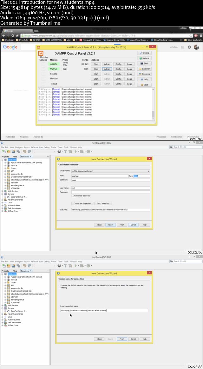The width and height of the screenshot is (203, 369).
Task: Click the Connection Properties button
Action: click(x=82, y=203)
